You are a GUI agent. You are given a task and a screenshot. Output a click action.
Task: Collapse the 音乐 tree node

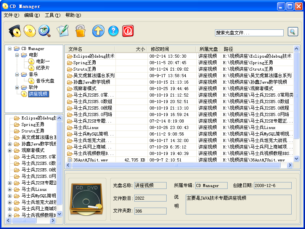(17, 74)
